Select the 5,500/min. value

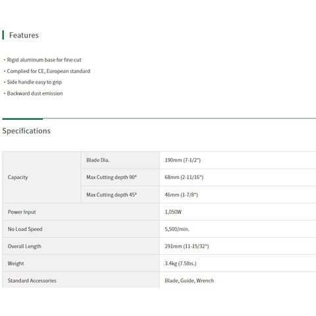[x=177, y=229]
